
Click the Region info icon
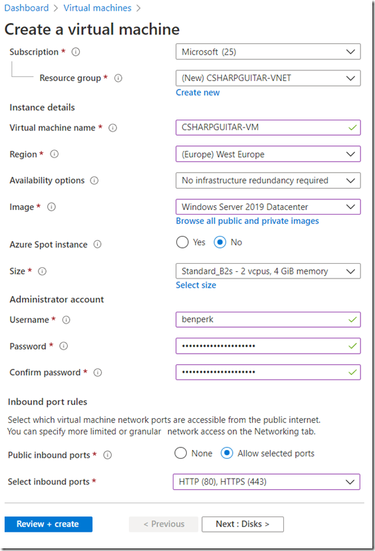(x=54, y=154)
